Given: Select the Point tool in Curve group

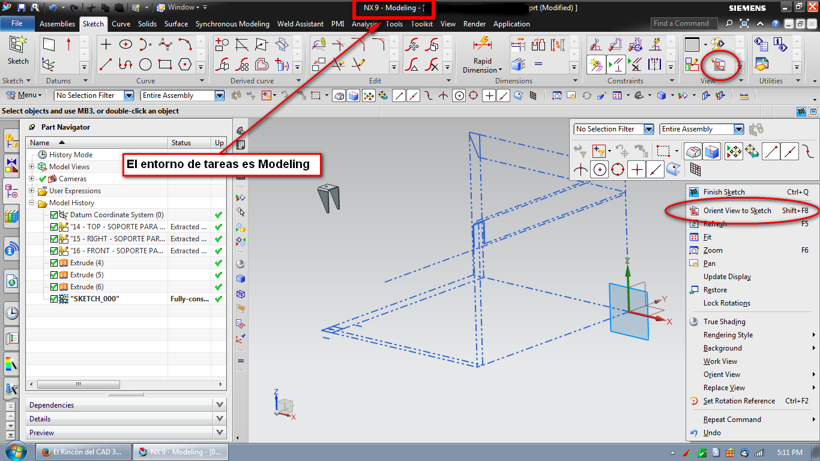Looking at the screenshot, I should coord(106,44).
